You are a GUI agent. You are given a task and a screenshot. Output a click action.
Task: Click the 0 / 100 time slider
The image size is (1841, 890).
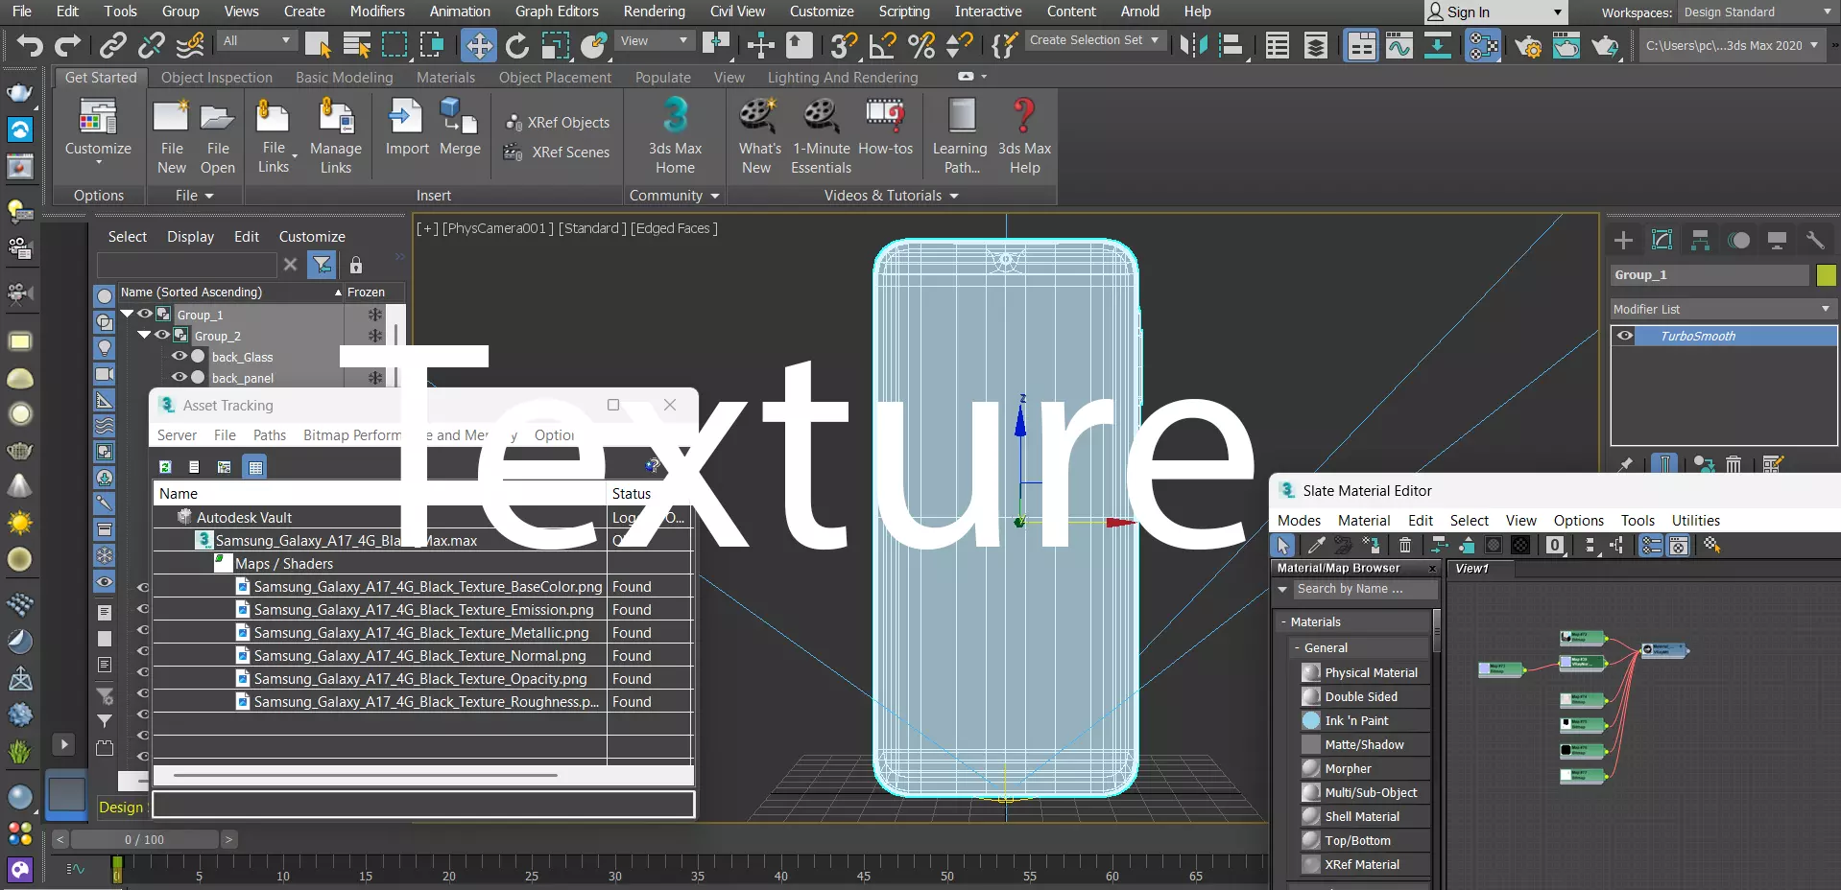[x=144, y=839]
